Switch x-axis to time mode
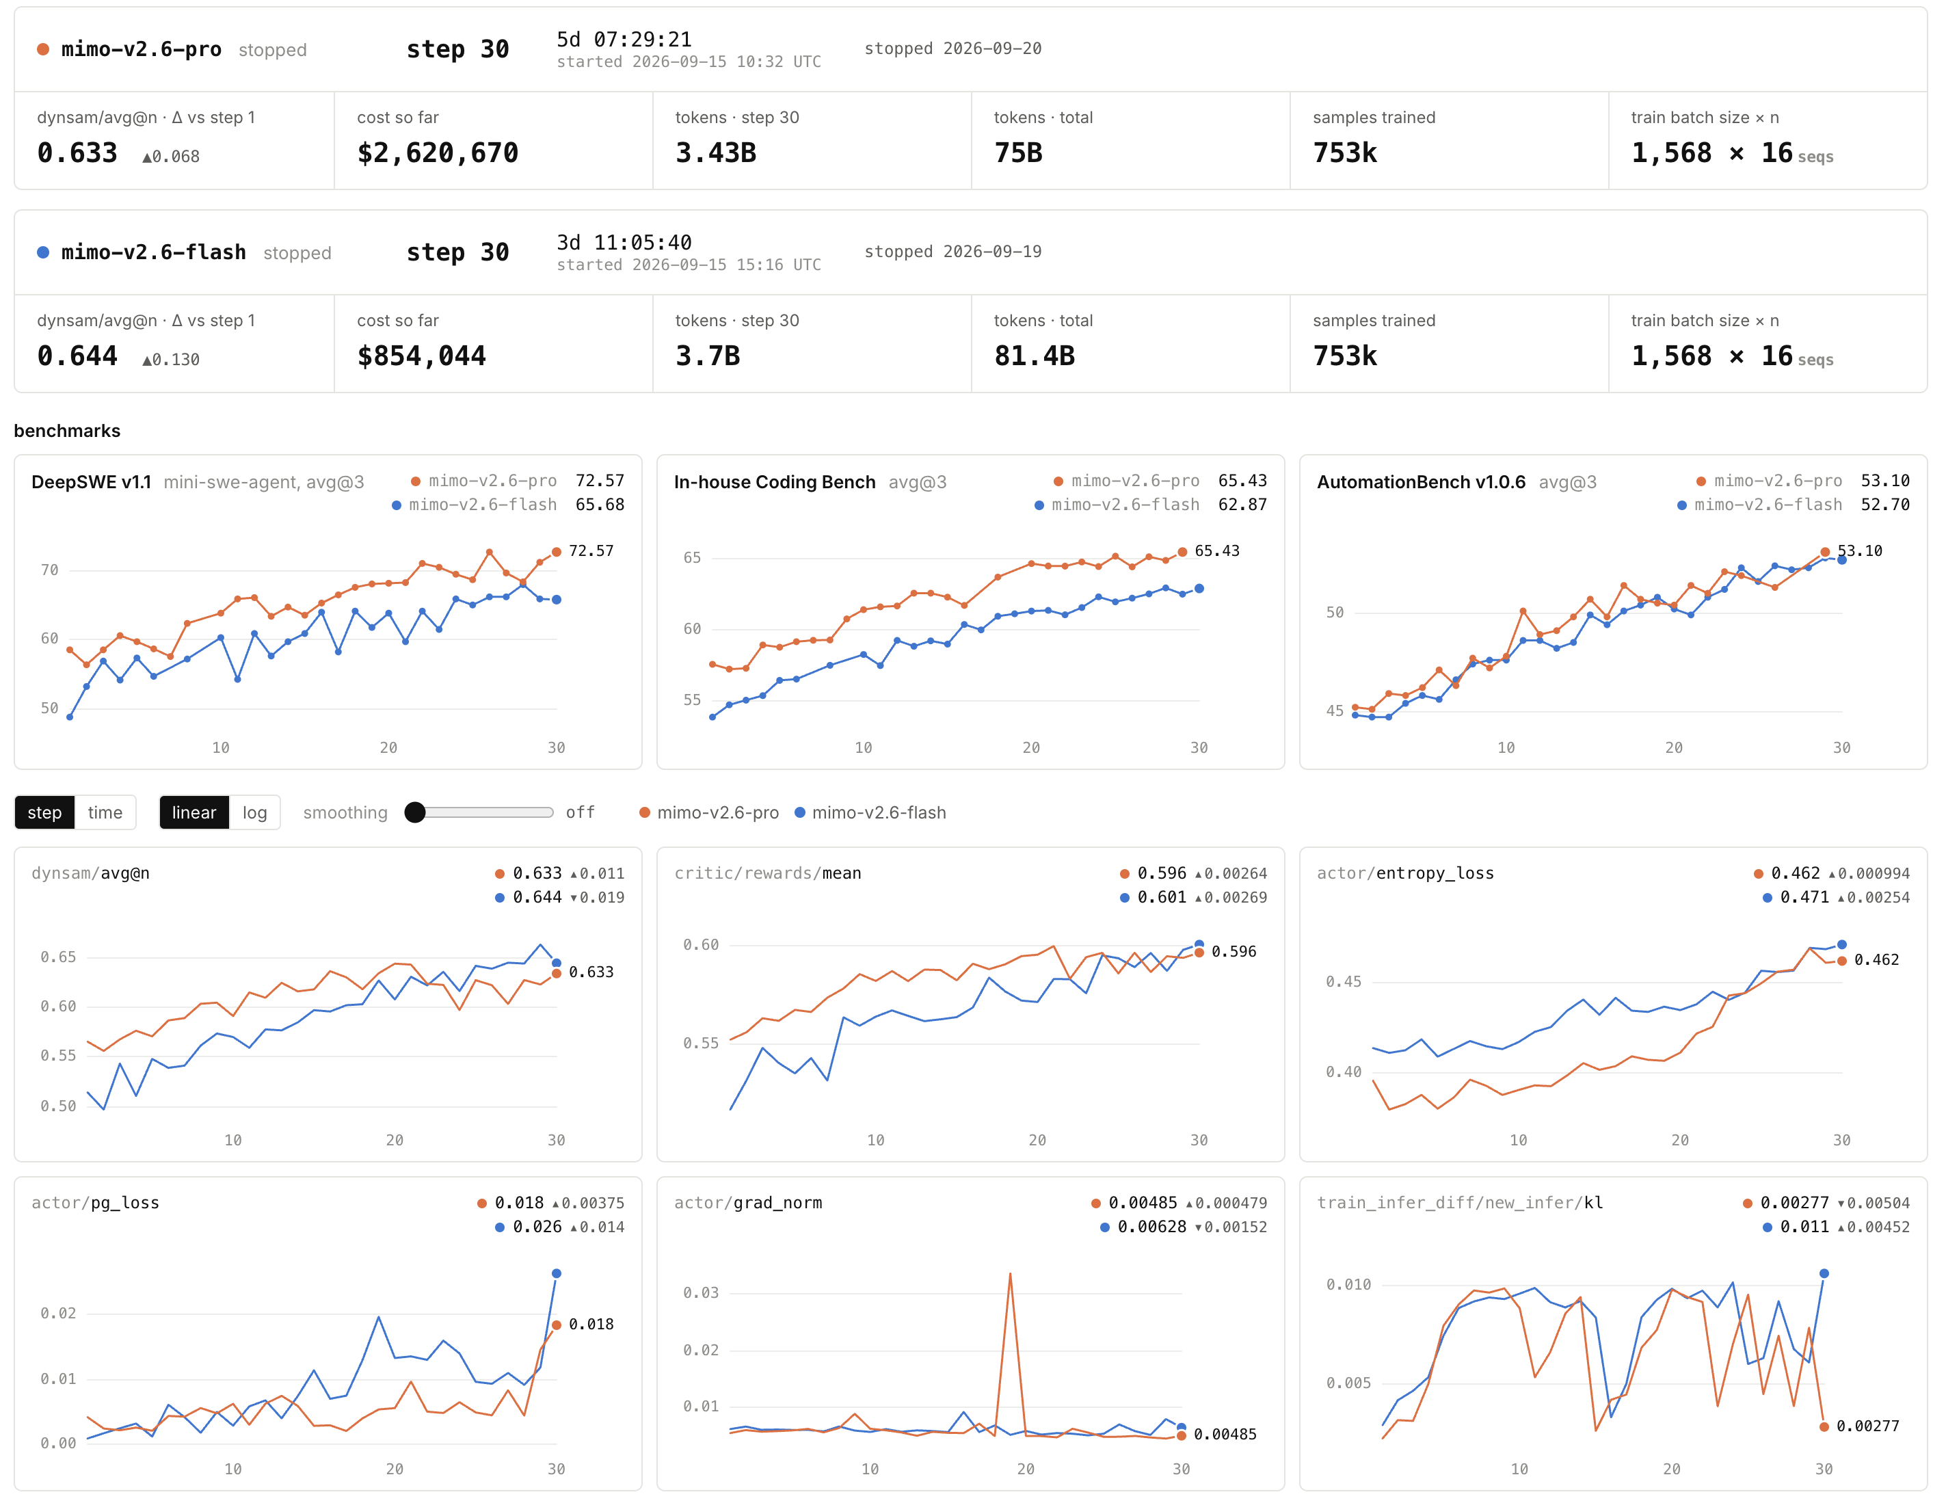The height and width of the screenshot is (1503, 1946). click(105, 812)
